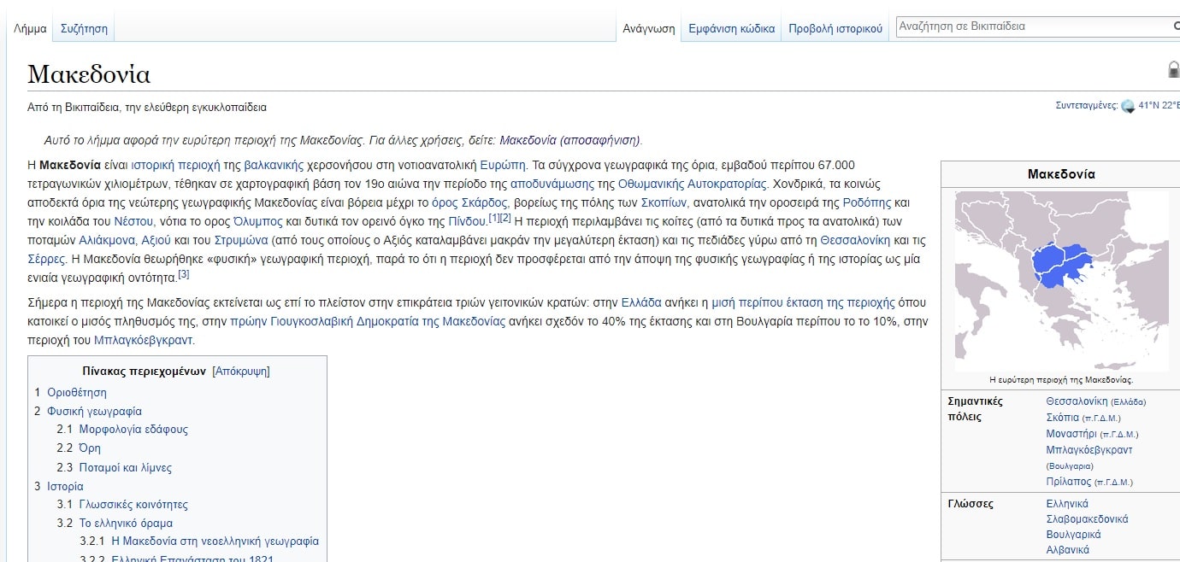Viewport: 1180px width, 562px height.
Task: Click the Wikipedia search input field
Action: click(x=1030, y=26)
